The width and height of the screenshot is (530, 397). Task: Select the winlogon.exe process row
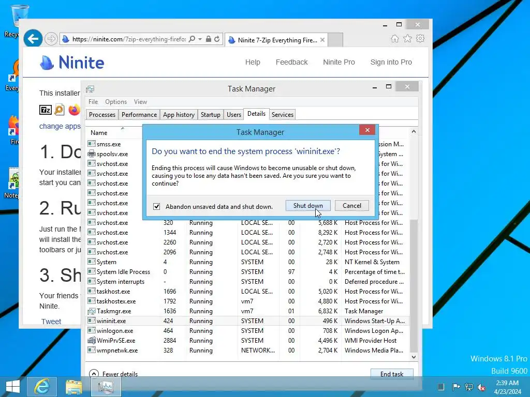coord(247,330)
